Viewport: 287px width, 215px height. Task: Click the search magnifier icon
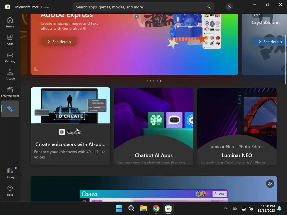point(209,7)
